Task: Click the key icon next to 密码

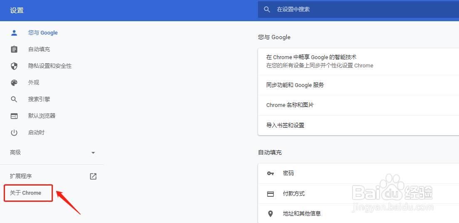Action: pos(270,173)
